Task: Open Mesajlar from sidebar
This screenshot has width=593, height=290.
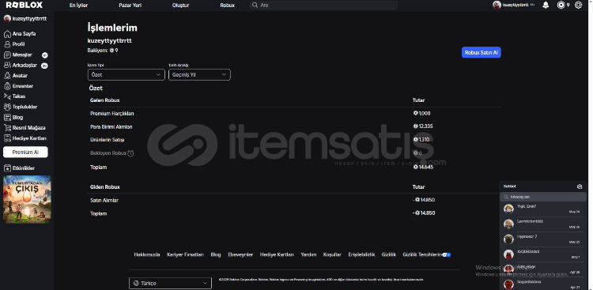Action: pos(18,55)
